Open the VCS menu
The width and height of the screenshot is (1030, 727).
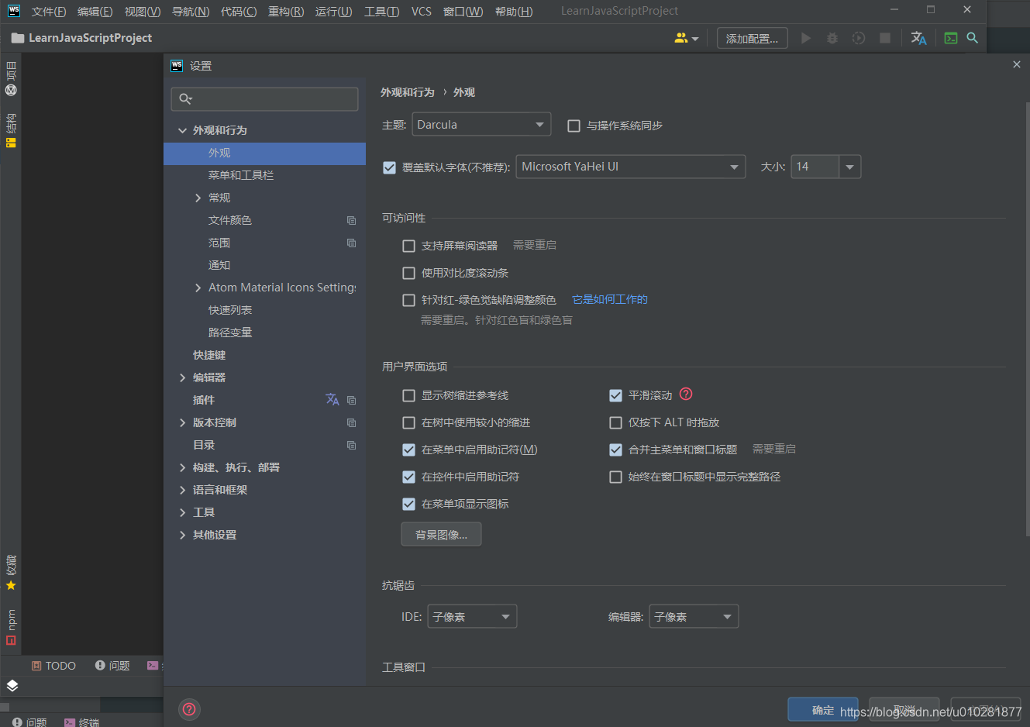click(x=422, y=11)
